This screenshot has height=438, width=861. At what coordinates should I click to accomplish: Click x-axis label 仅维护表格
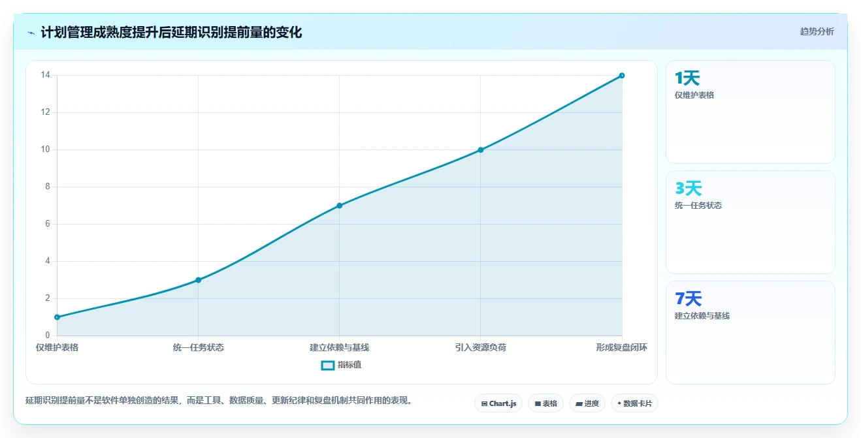click(57, 347)
